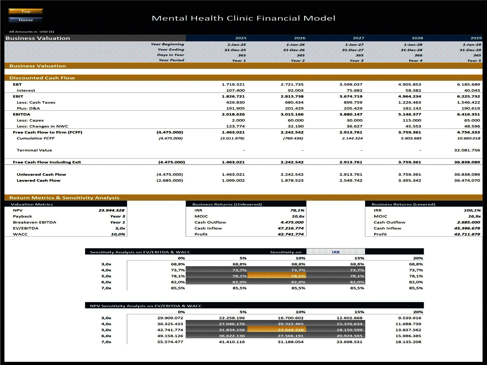Click Return Metrics & Sensitivity Analysis header
Screen dimensions: 487x365
coord(243,198)
